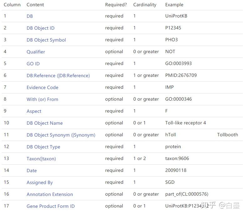246x215 pixels.
Task: Click the Cardinality column header
Action: 145,5
